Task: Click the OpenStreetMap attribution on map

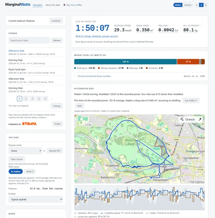Action: 196,181
